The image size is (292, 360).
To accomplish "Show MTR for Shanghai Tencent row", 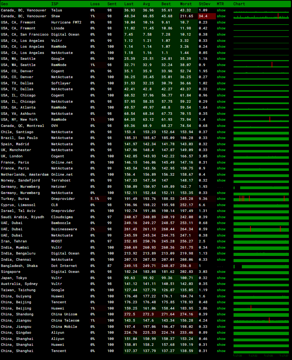I will 221,351.
